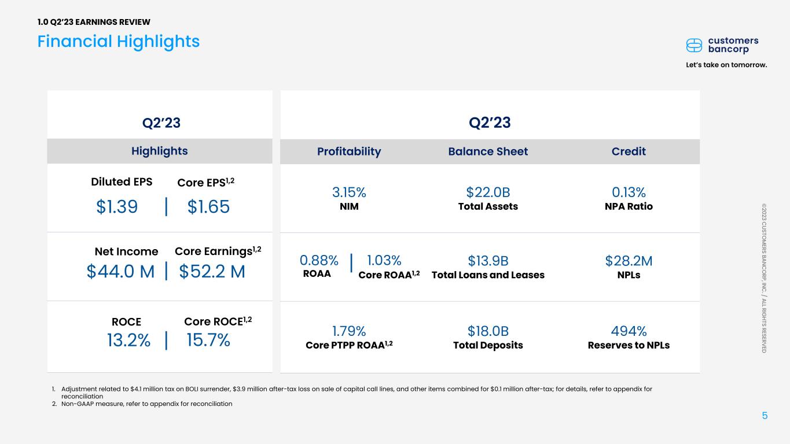Click the Diluted EPS value $1.39

(117, 207)
